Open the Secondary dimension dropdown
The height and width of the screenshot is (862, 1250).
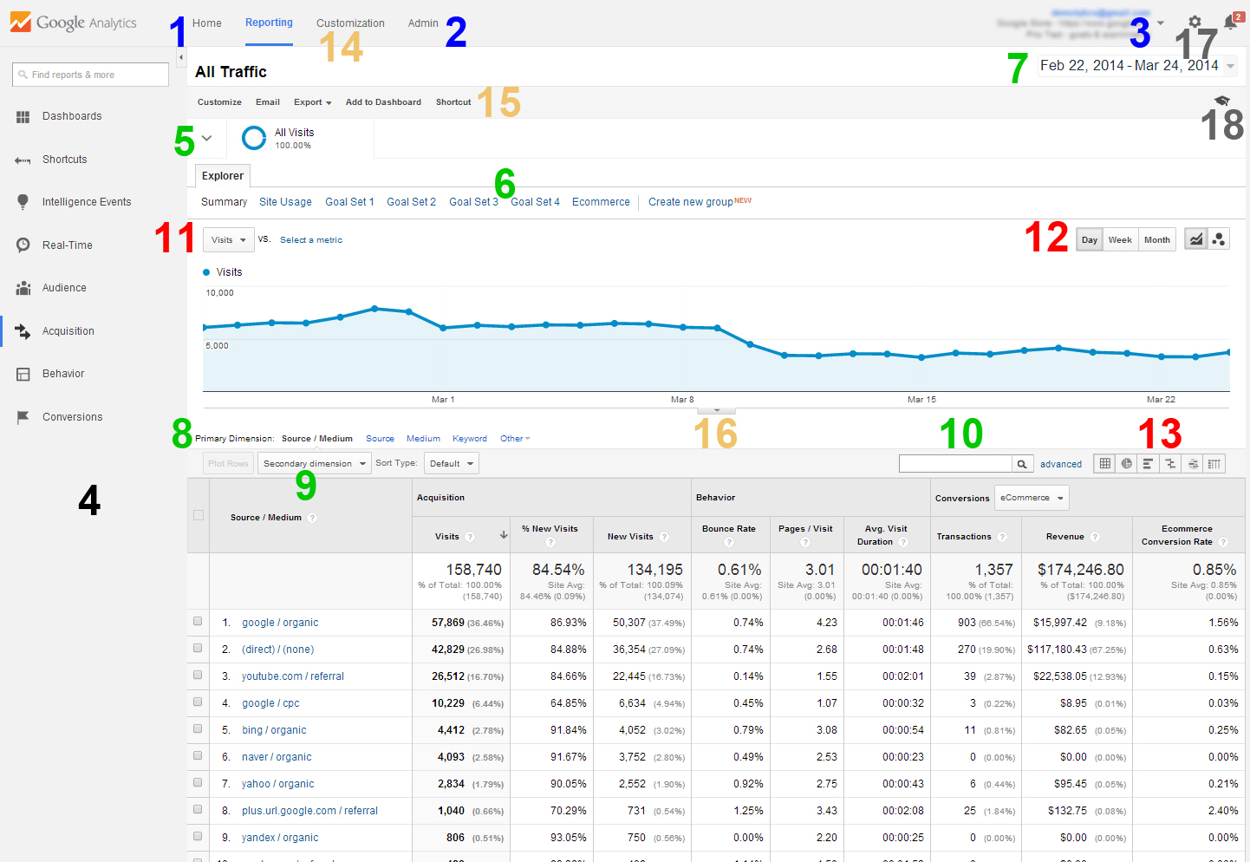tap(314, 464)
